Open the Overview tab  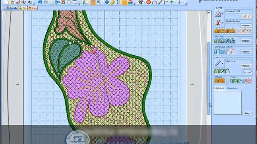tap(232, 88)
